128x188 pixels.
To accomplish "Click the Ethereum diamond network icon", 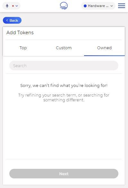I will tap(7, 6).
